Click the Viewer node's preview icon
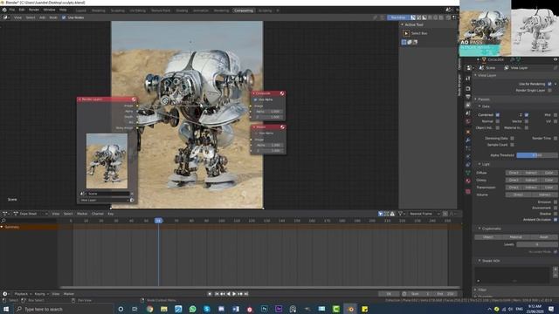 point(282,126)
